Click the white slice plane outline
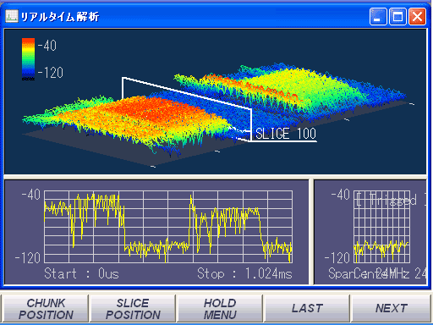Screen dimensions: 433x325 point(186,108)
